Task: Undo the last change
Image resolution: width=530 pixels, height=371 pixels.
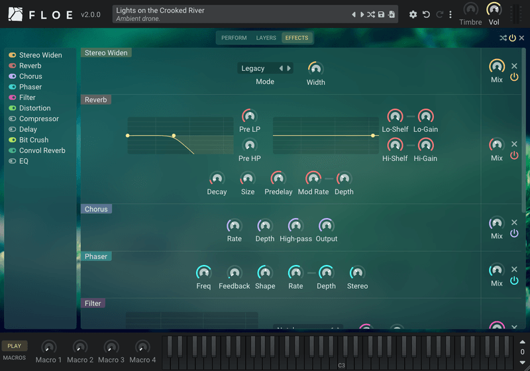Action: 426,15
